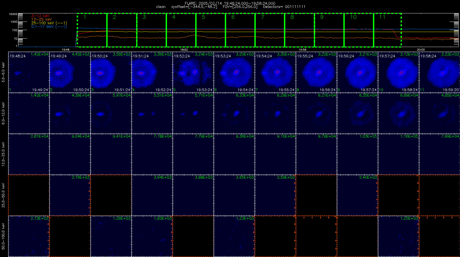The image size is (460, 257).
Task: Click the 3.65E+03 peak value text
Action: pos(245,177)
